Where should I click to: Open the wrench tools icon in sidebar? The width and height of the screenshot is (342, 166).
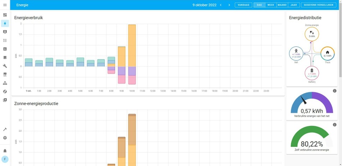pos(5,66)
